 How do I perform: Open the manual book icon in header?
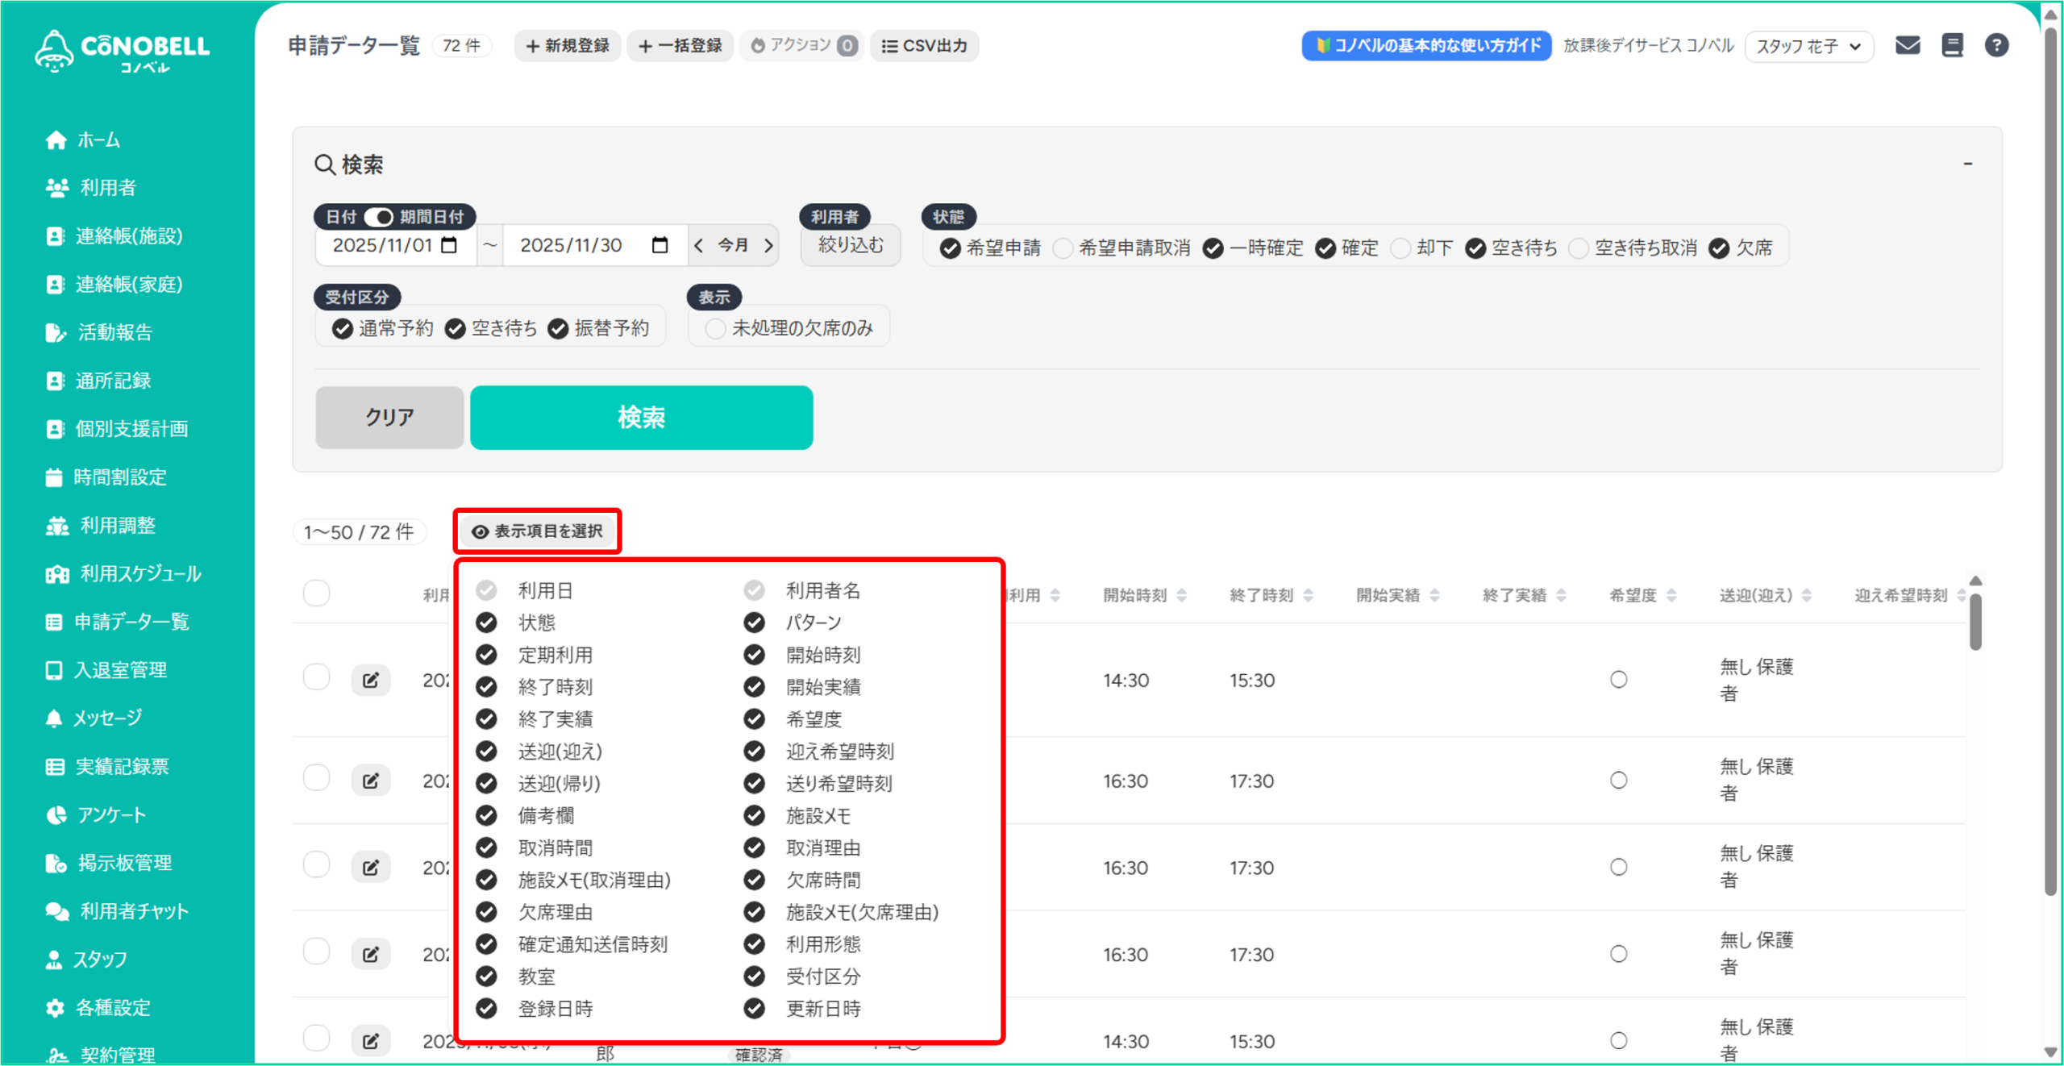1952,45
